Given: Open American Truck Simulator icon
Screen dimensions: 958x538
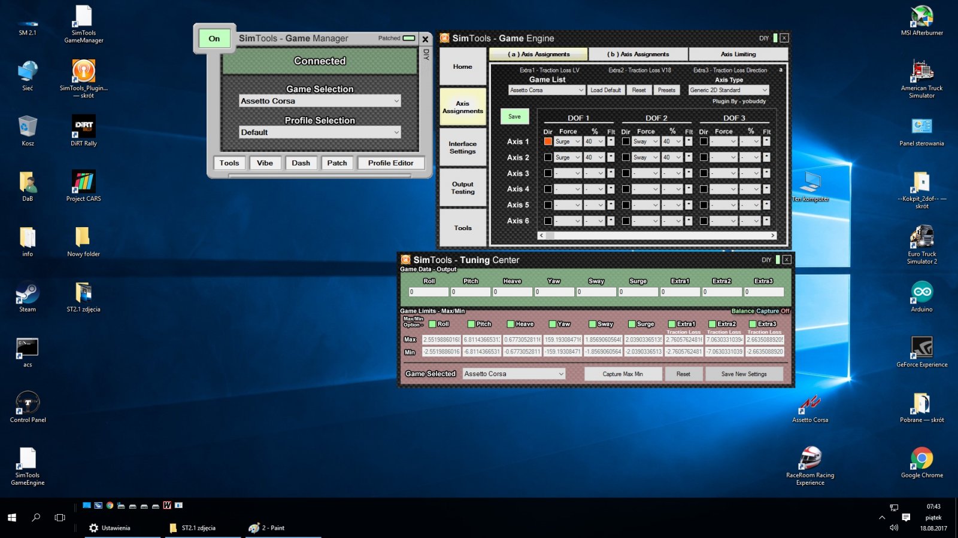Looking at the screenshot, I should (921, 79).
